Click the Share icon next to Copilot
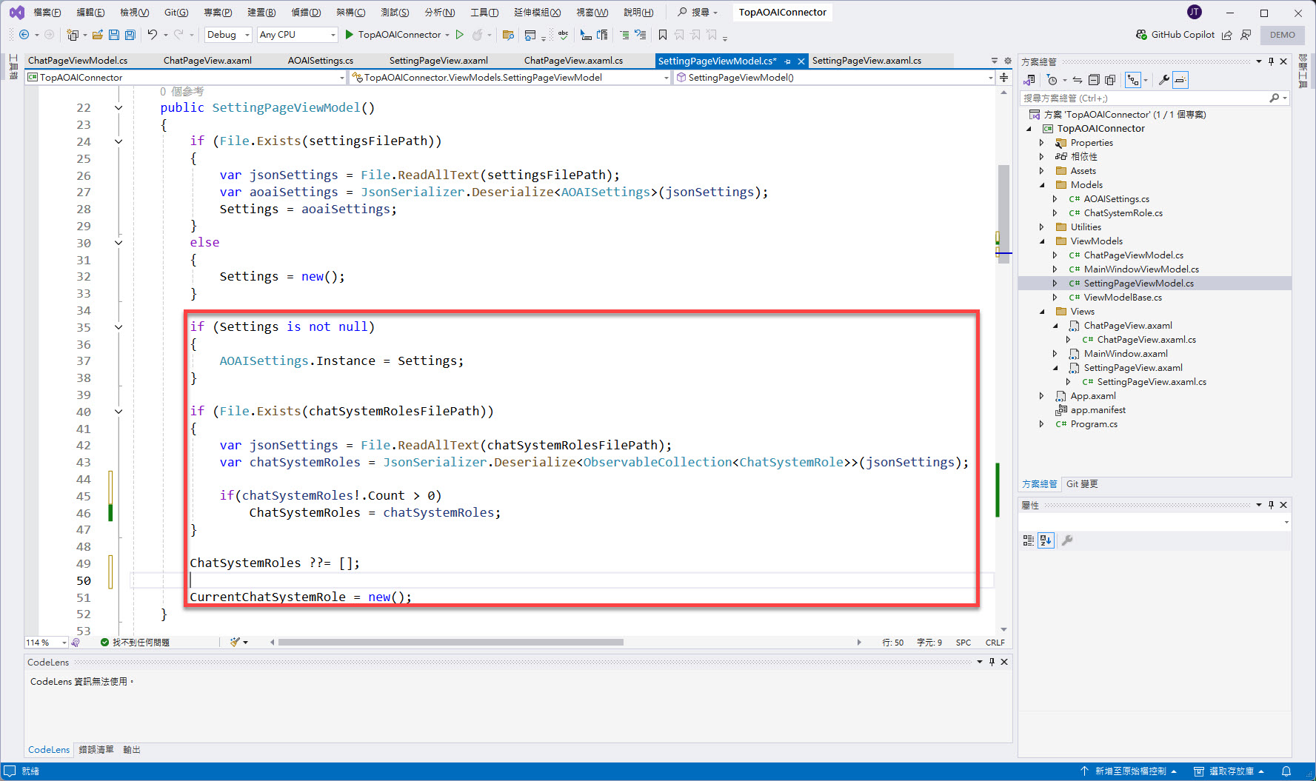 click(1227, 35)
